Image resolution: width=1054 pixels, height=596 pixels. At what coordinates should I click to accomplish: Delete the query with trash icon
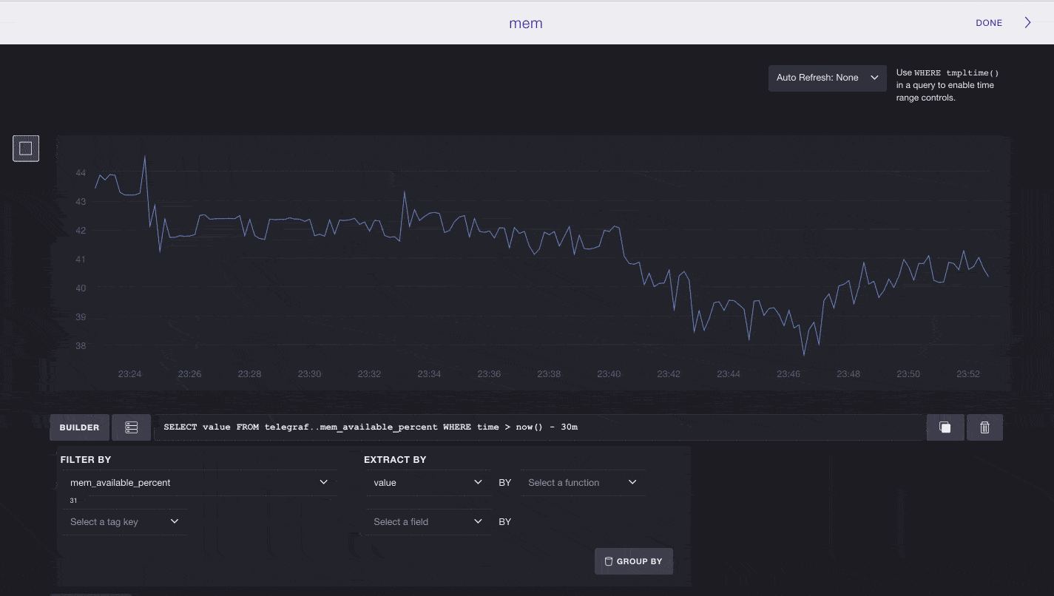984,427
